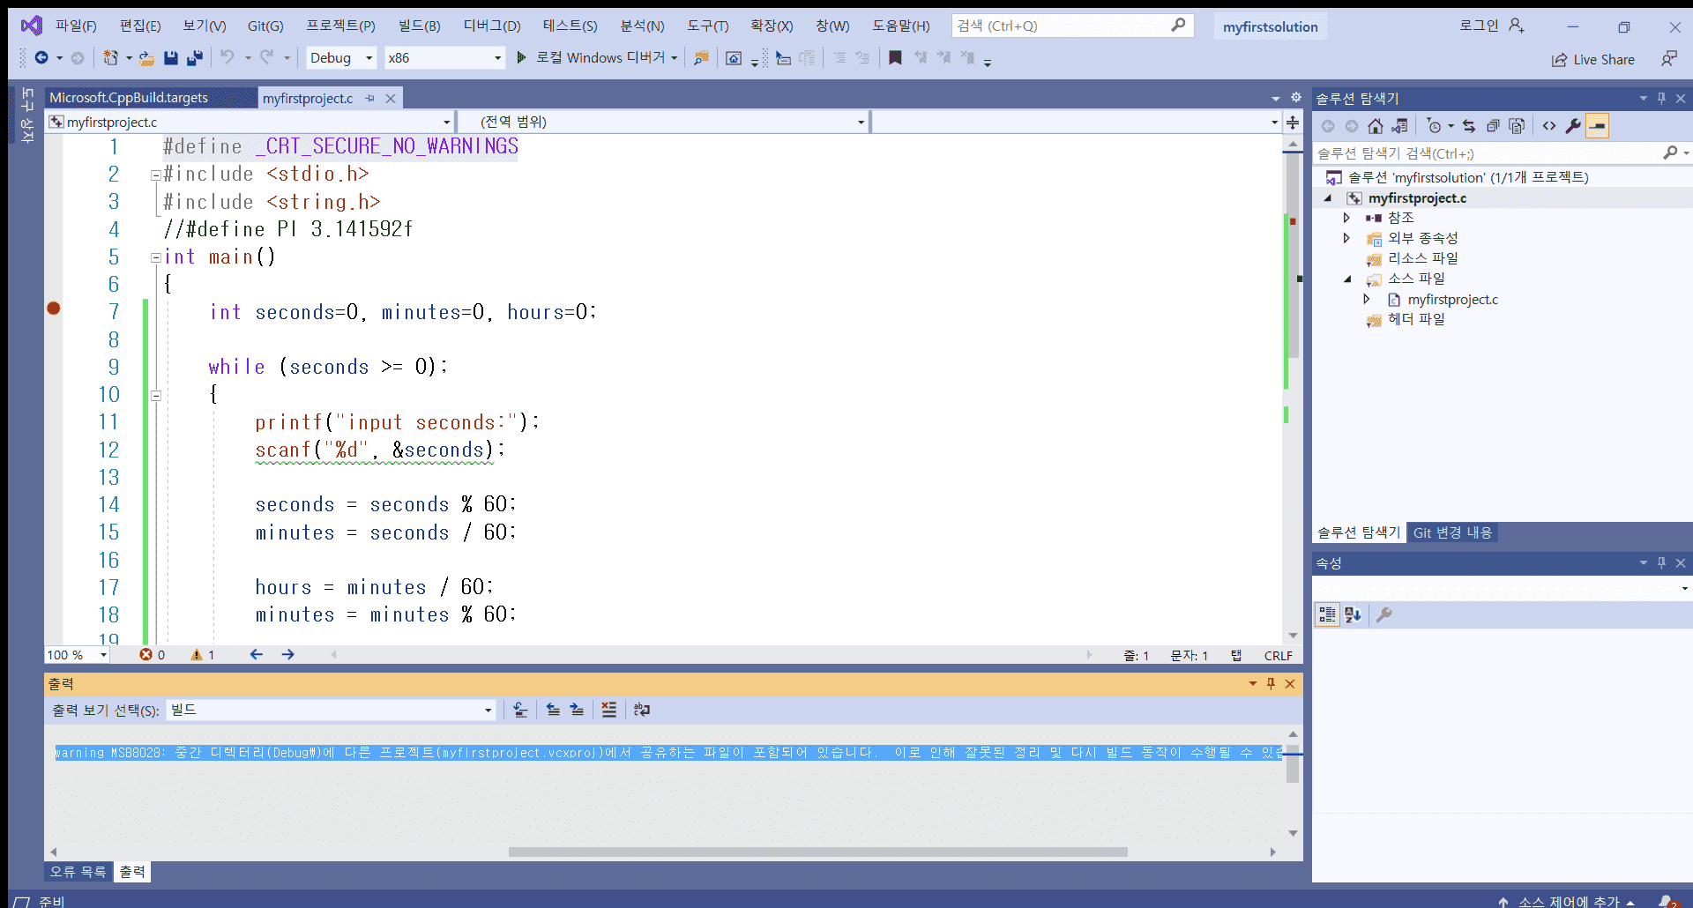Viewport: 1693px width, 908px height.
Task: Click the Collapse All icon in Solution Explorer
Action: point(1493,126)
